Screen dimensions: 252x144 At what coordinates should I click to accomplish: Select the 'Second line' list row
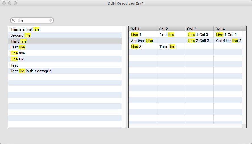click(x=20, y=35)
